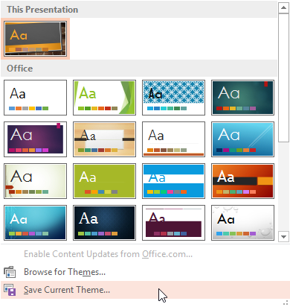Select the purple Ion Boardroom theme
290x307 pixels.
click(x=35, y=139)
